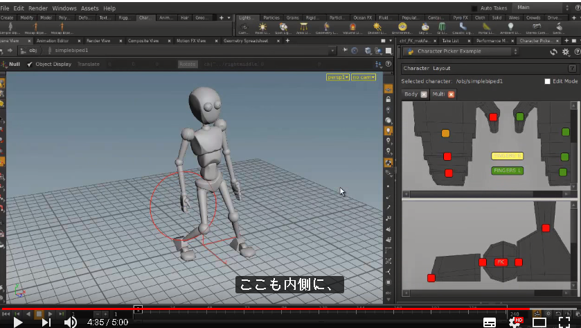The width and height of the screenshot is (581, 328).
Task: Toggle the Auto Takes checkbox
Action: coord(474,8)
